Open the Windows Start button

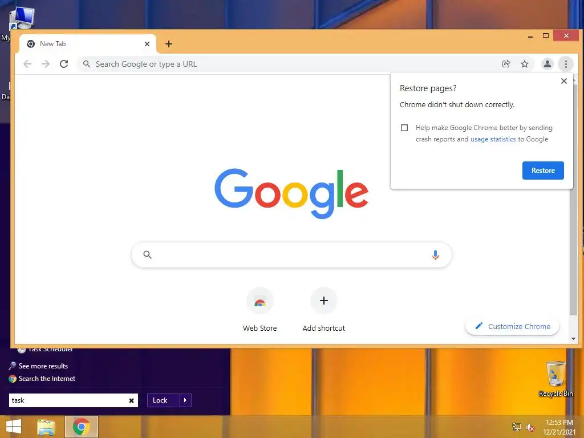click(14, 427)
